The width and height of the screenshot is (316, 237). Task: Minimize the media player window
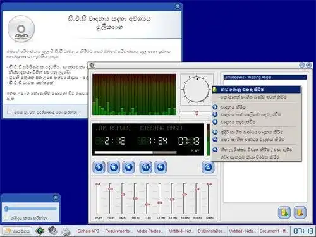pos(302,65)
